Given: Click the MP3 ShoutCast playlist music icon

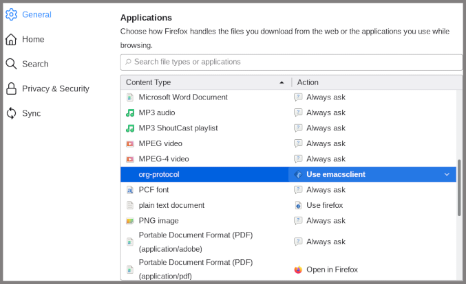Looking at the screenshot, I should pos(130,128).
